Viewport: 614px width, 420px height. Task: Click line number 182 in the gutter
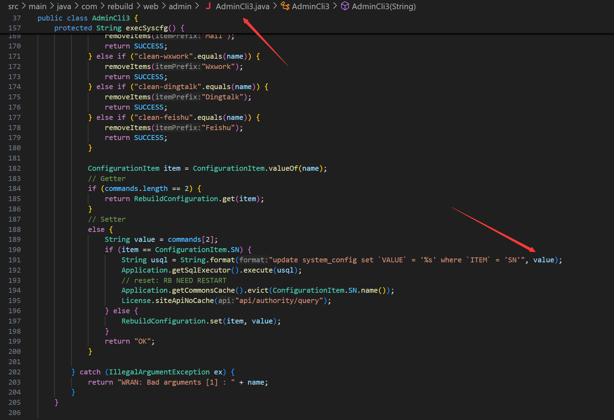coord(15,168)
